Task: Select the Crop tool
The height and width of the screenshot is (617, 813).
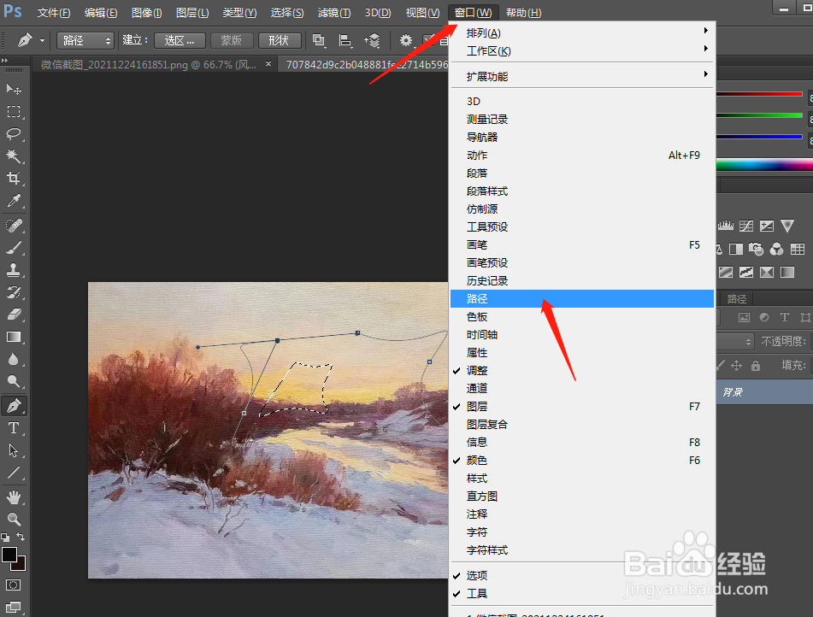Action: tap(14, 179)
